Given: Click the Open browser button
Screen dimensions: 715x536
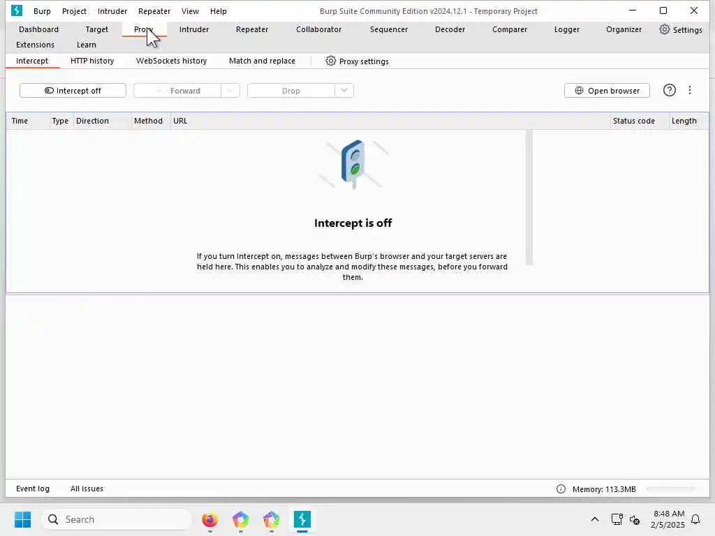Looking at the screenshot, I should (607, 90).
